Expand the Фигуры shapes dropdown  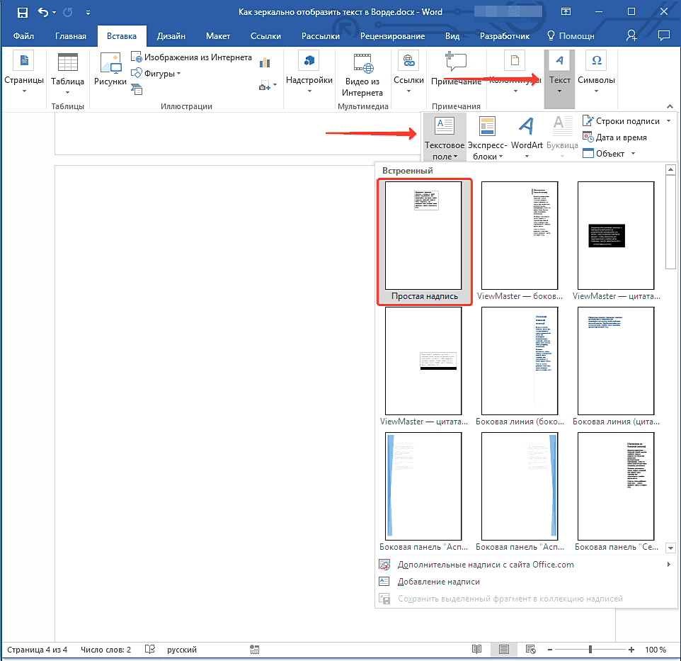click(x=178, y=74)
